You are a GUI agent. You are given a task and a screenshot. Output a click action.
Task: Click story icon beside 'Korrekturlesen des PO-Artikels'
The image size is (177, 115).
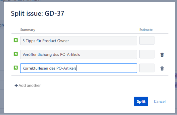pyautogui.click(x=16, y=68)
